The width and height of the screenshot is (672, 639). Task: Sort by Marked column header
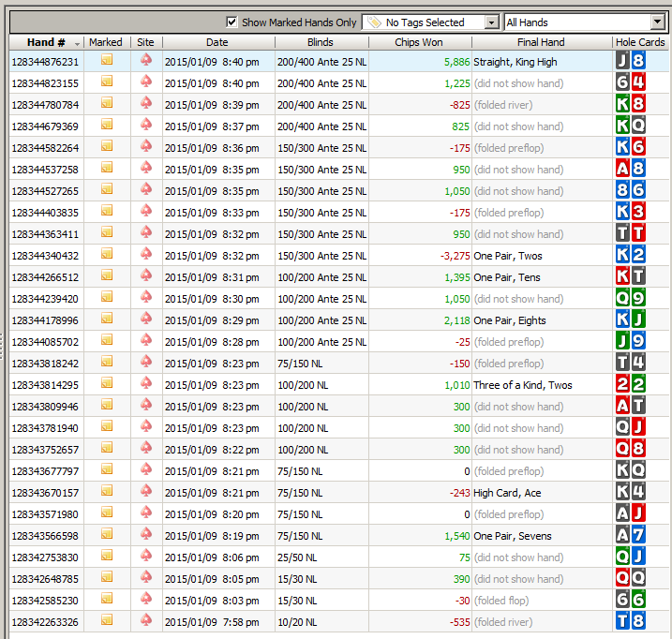click(106, 42)
